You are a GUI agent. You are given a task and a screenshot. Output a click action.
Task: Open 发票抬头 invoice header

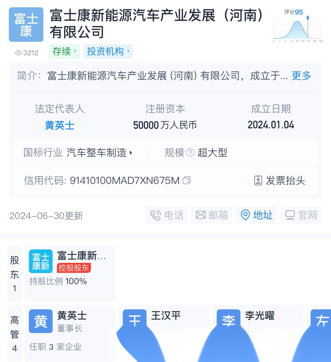tap(279, 181)
